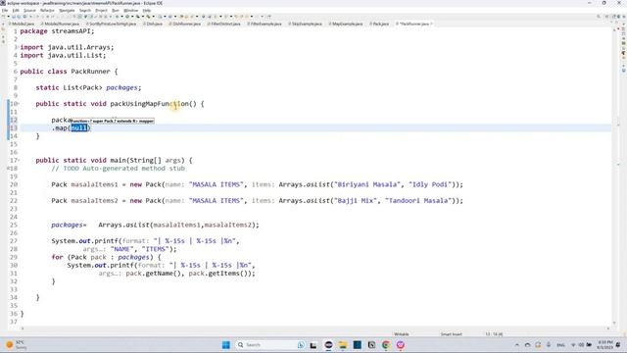Open the taskbar clock and date
Viewport: 627px width, 353px height.
pyautogui.click(x=604, y=345)
